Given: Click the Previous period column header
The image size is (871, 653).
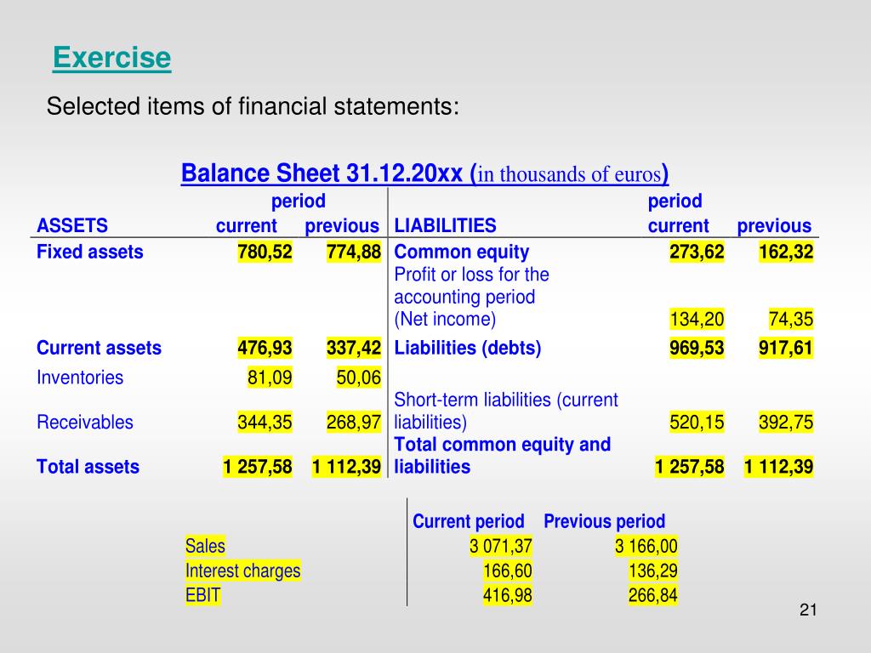Looking at the screenshot, I should [x=605, y=521].
